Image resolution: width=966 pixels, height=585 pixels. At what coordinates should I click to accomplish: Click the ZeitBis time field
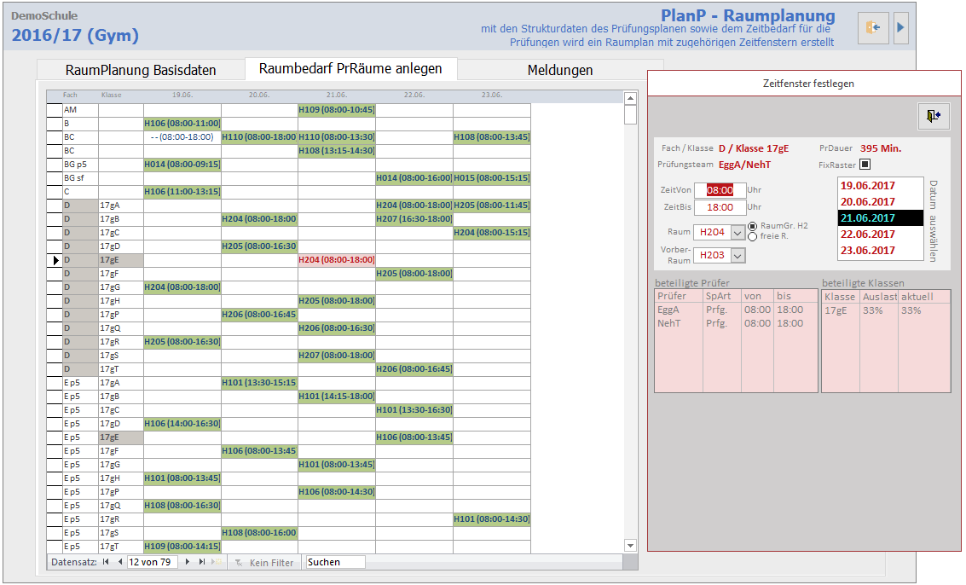(720, 207)
